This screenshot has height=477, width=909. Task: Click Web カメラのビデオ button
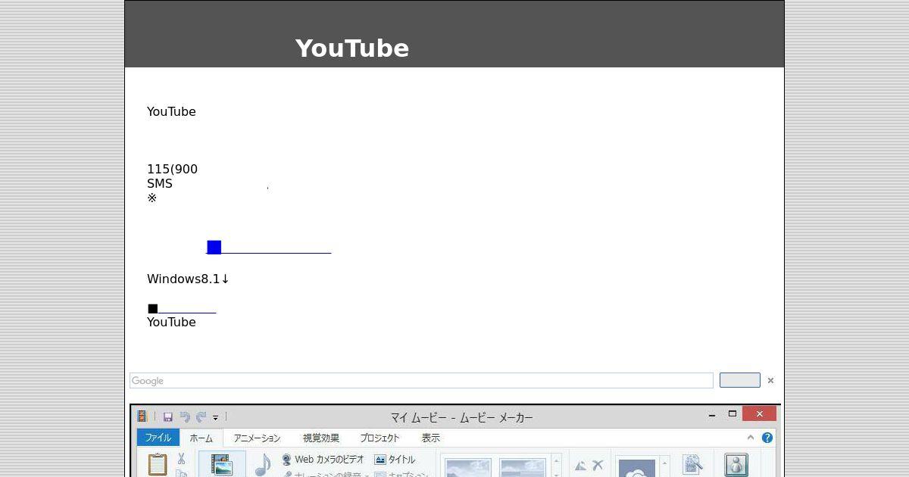323,460
